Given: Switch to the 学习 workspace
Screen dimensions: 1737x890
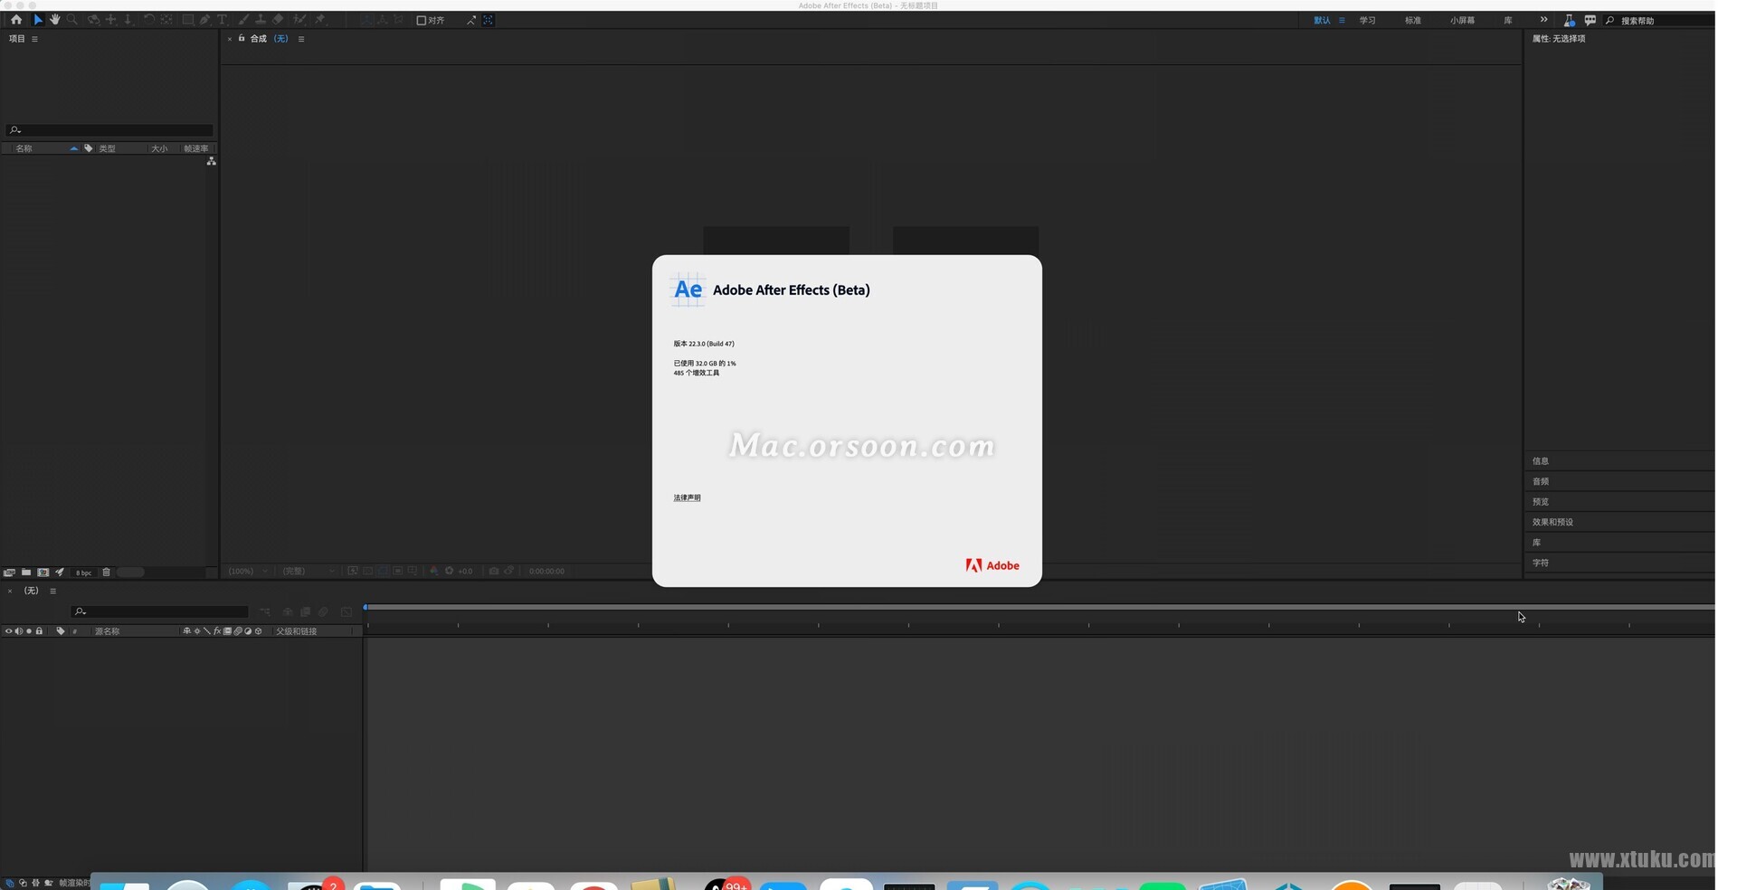Looking at the screenshot, I should [x=1367, y=20].
